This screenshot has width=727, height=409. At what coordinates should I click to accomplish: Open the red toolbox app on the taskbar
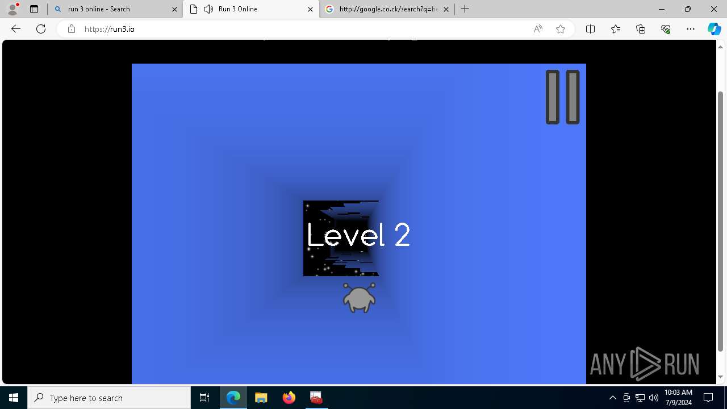316,398
